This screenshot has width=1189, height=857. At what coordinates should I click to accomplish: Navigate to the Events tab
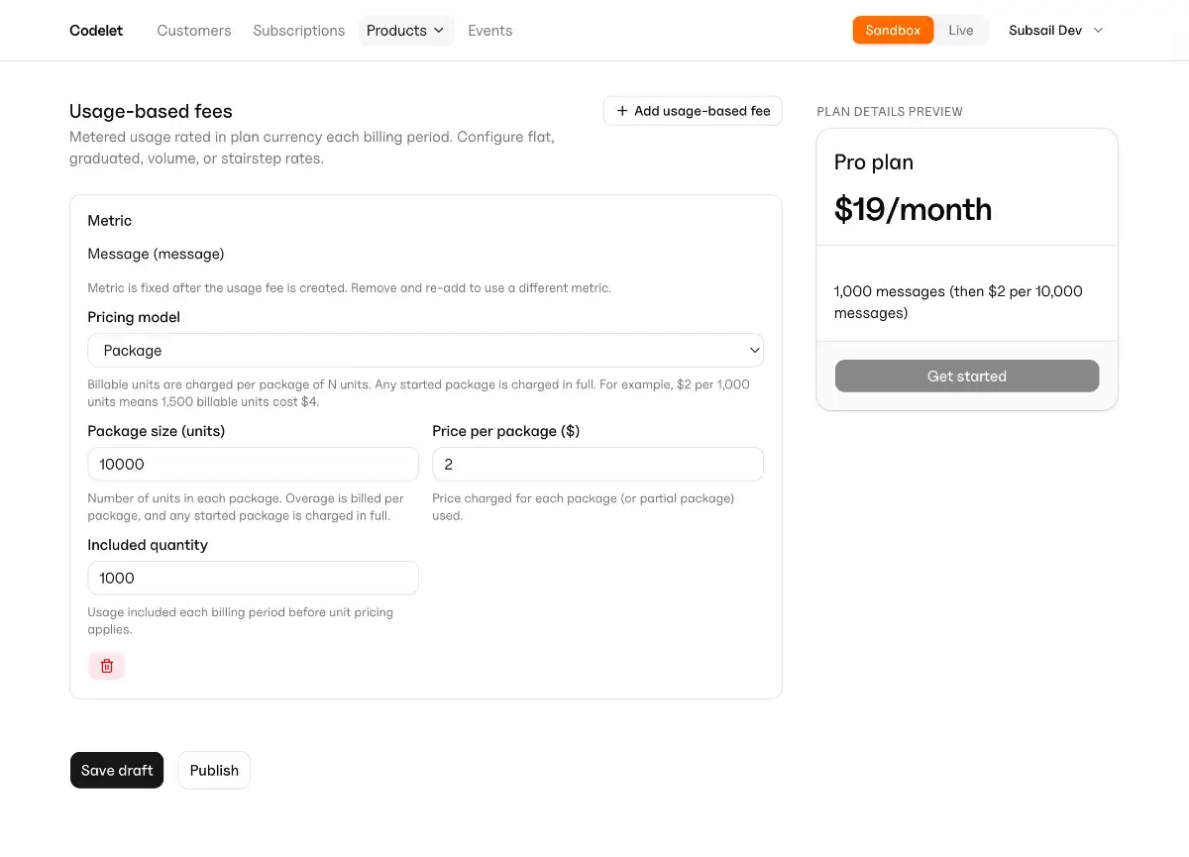pyautogui.click(x=490, y=31)
